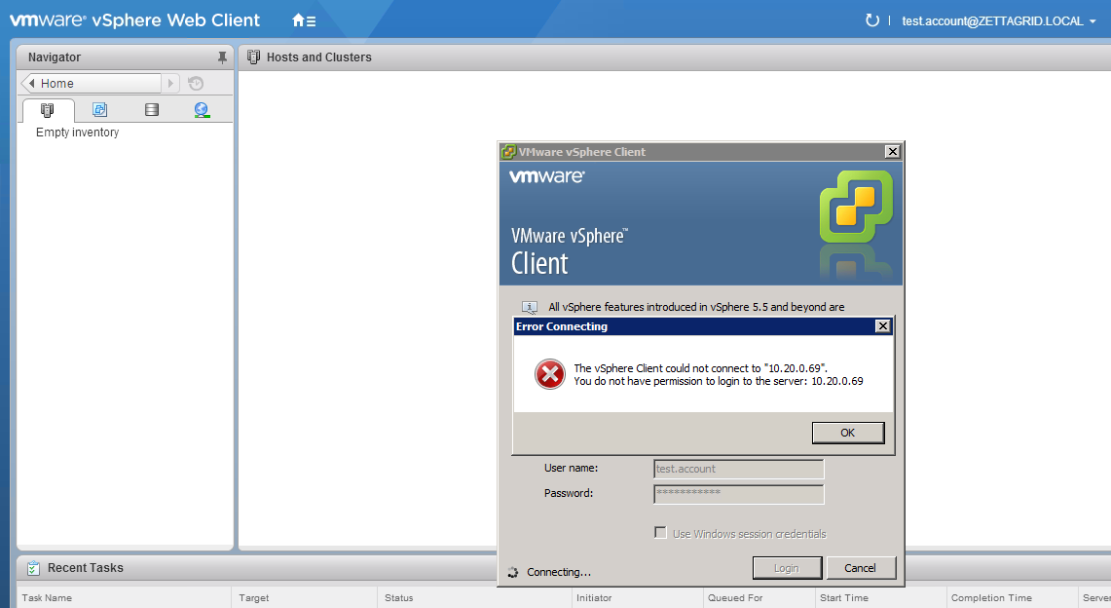Switch to VMs and Templates tab
The height and width of the screenshot is (608, 1111).
point(100,110)
